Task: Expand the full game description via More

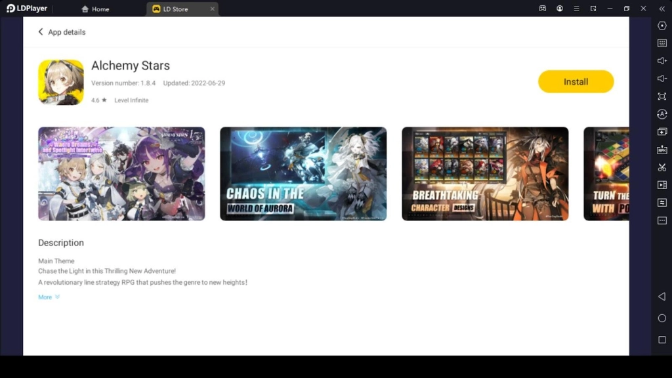Action: [45, 297]
